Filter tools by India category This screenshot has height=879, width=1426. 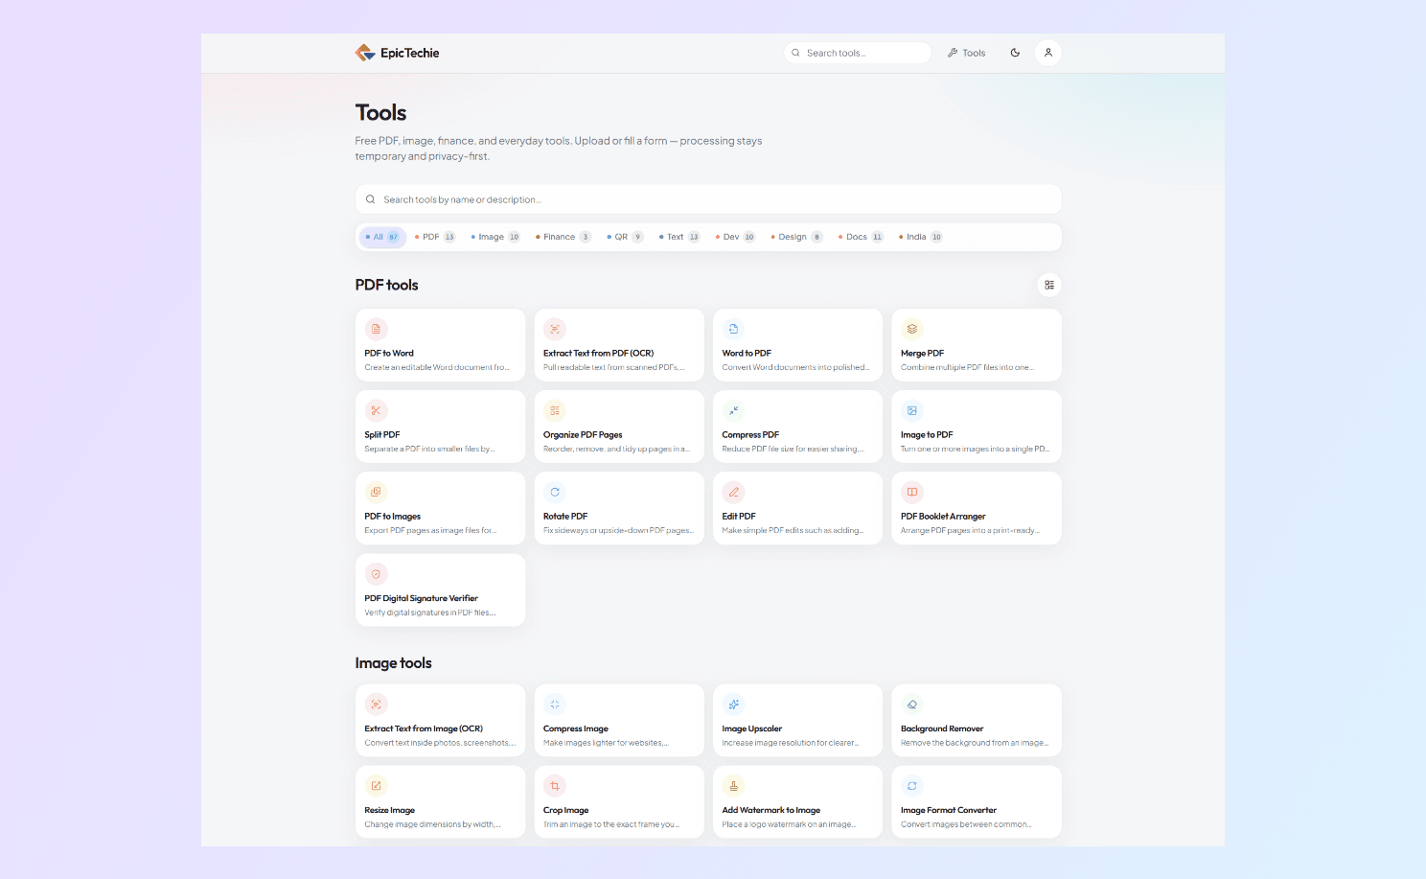click(x=921, y=237)
